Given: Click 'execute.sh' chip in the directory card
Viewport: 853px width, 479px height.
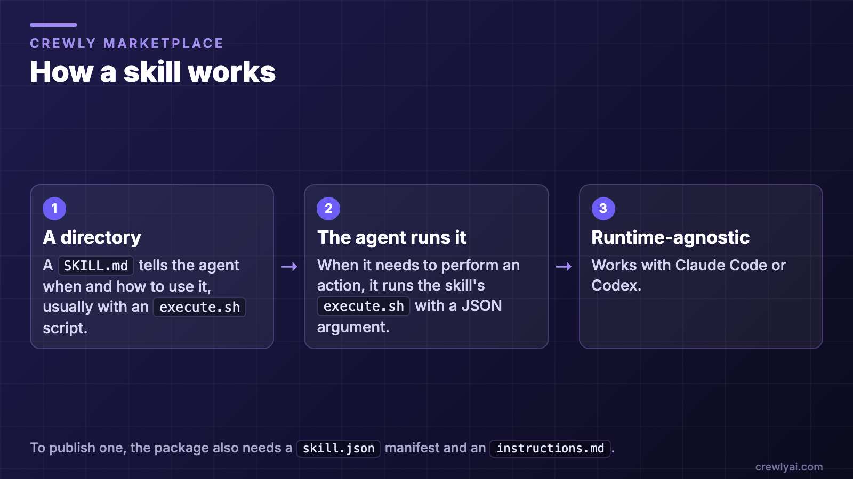Looking at the screenshot, I should pyautogui.click(x=199, y=307).
